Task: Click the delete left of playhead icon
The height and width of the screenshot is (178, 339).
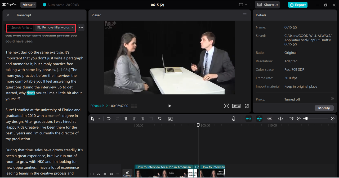Action: [x=134, y=119]
